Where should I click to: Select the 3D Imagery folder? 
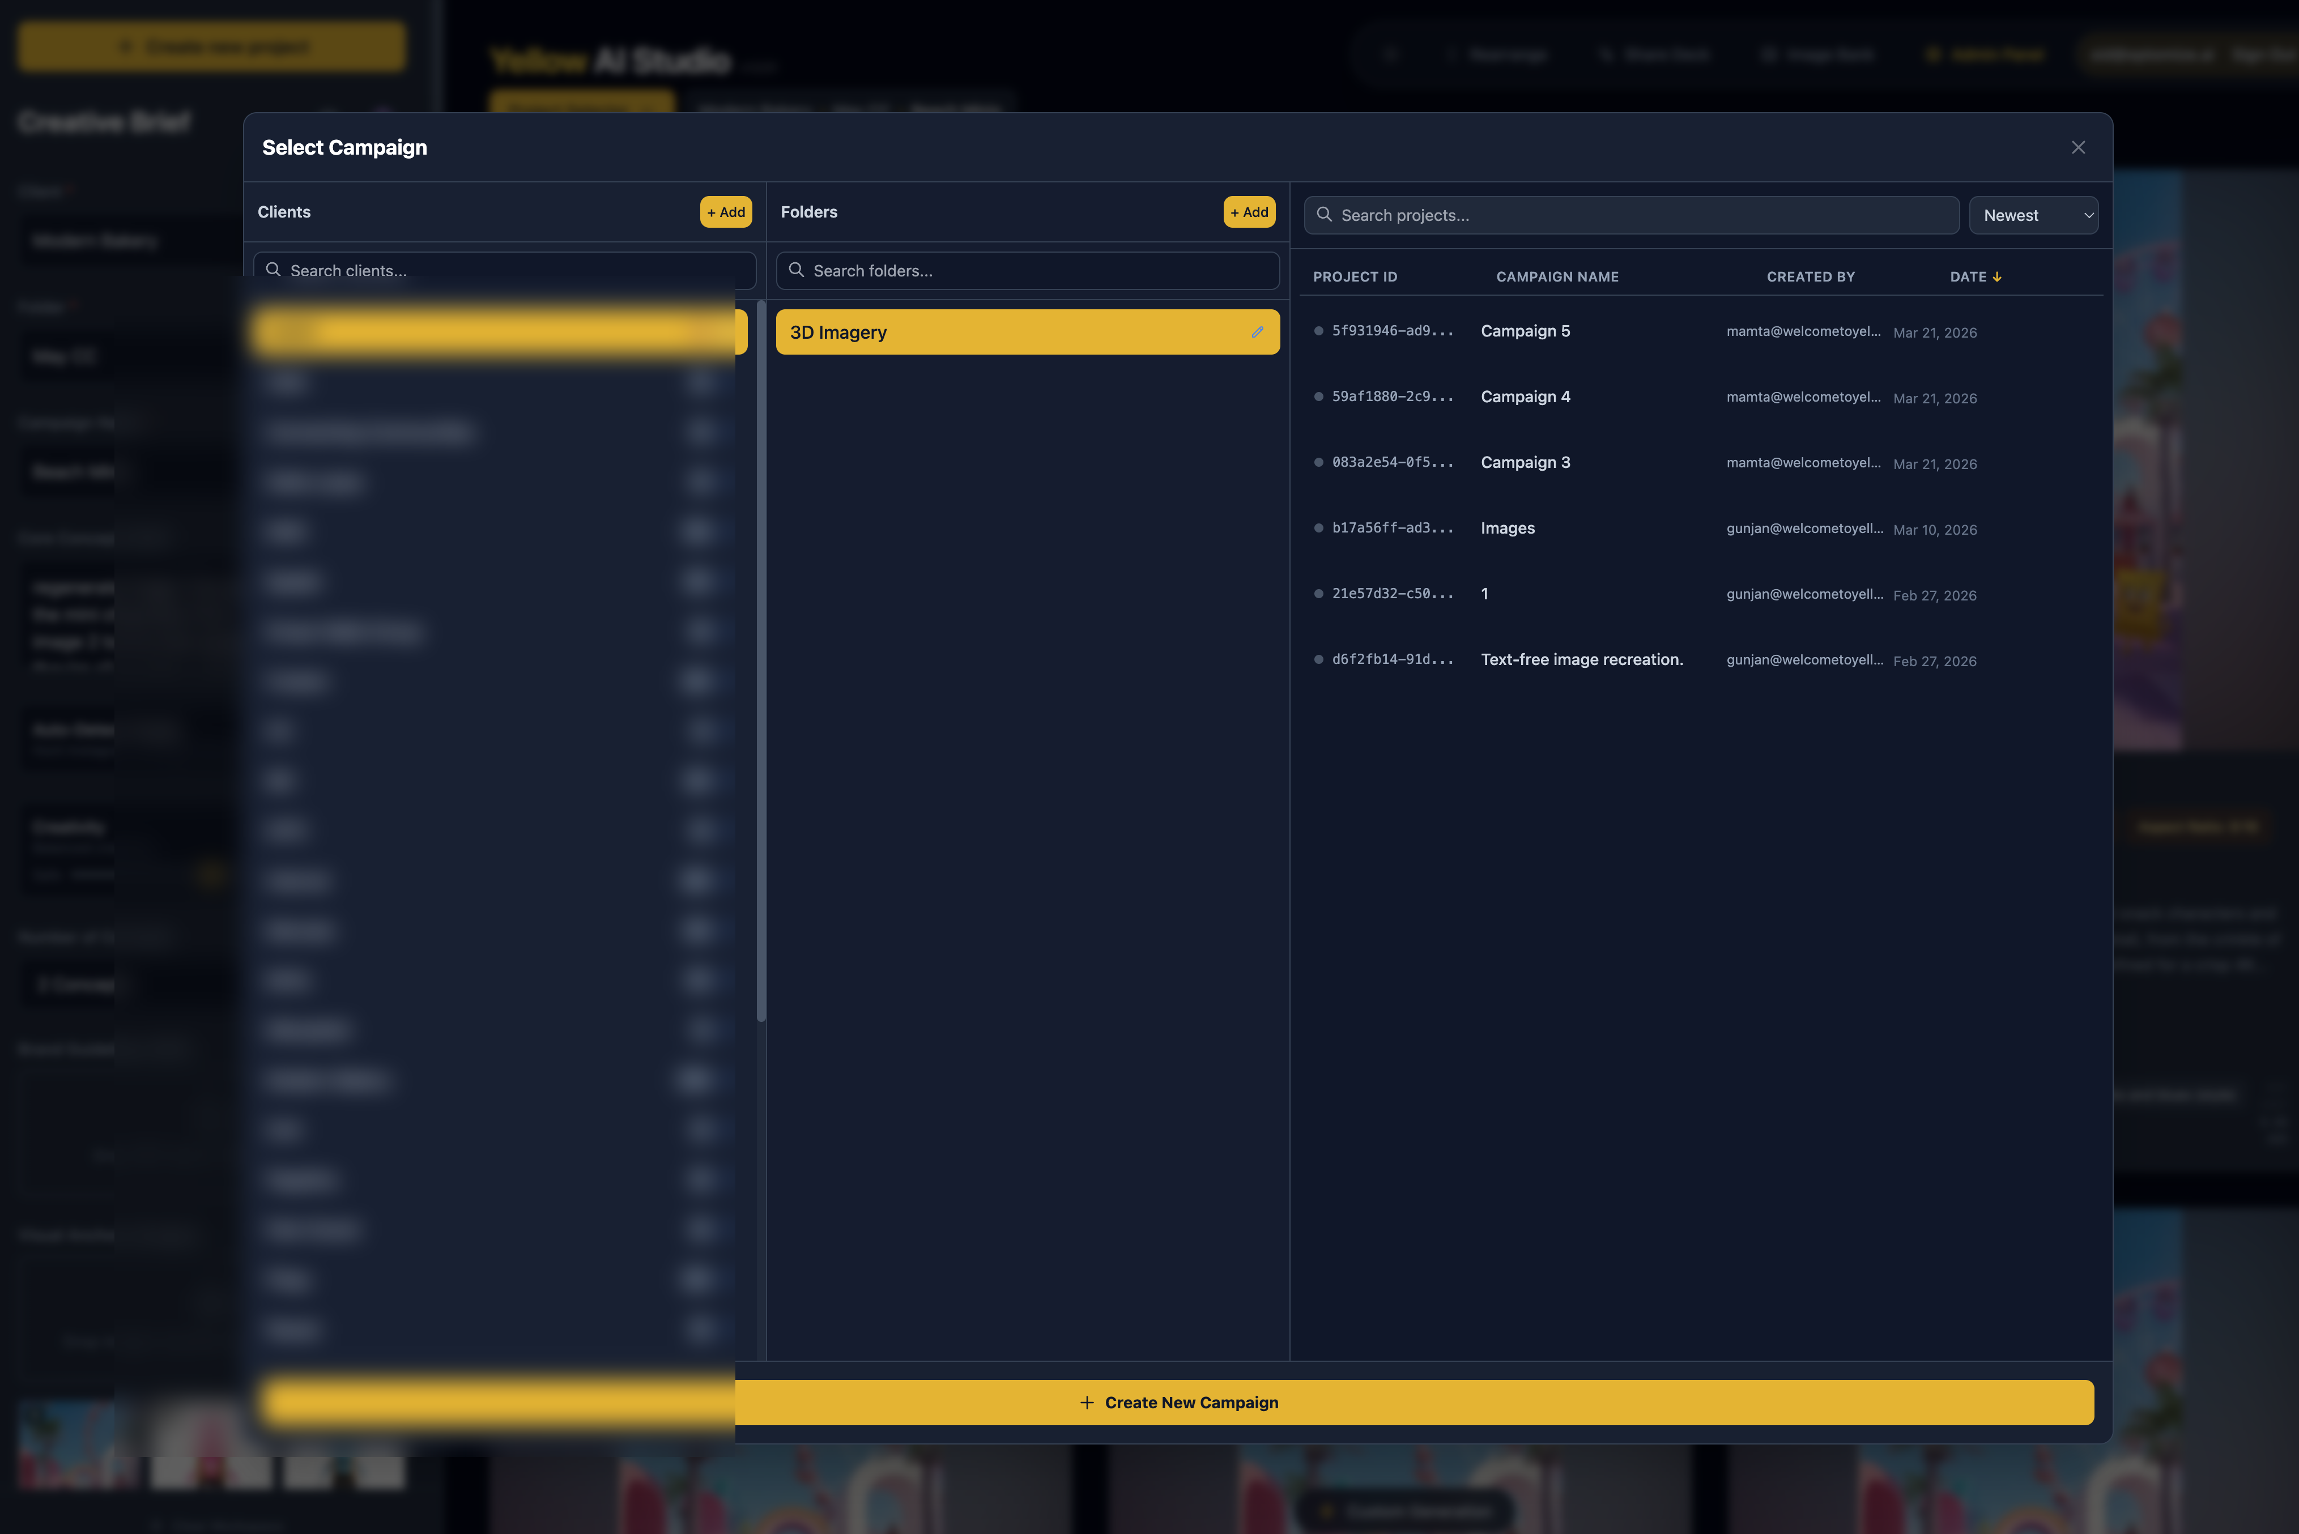pyautogui.click(x=1027, y=333)
